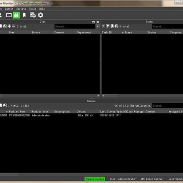Click the Tasks list left scroll arrow
The height and width of the screenshot is (183, 183).
(103, 96)
